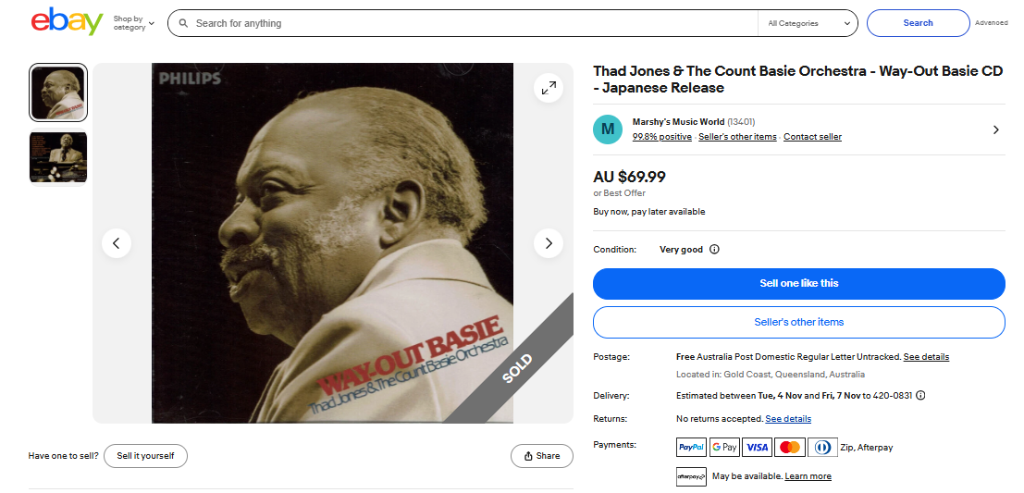Open seller Marshy's Music World avatar
This screenshot has width=1024, height=493.
608,129
